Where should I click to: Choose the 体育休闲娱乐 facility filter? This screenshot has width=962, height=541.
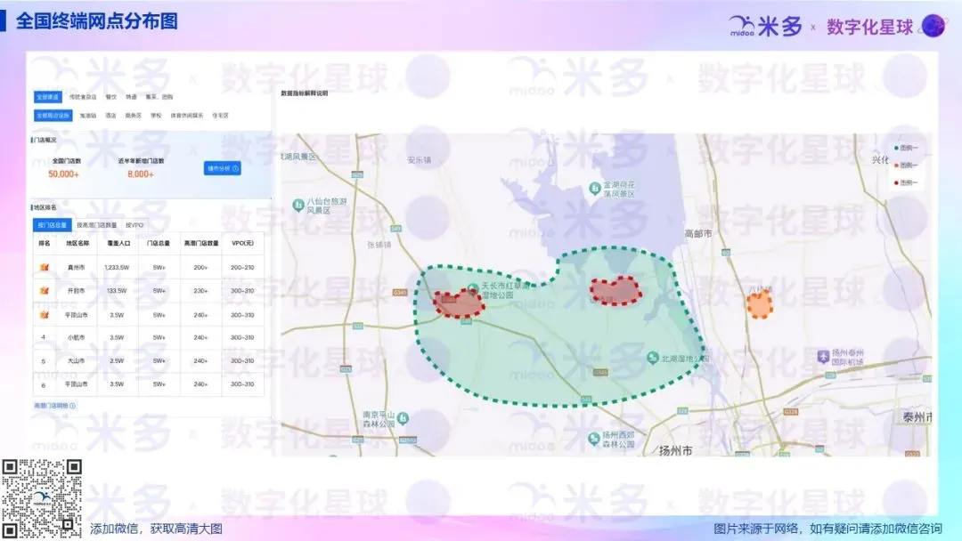[x=187, y=115]
